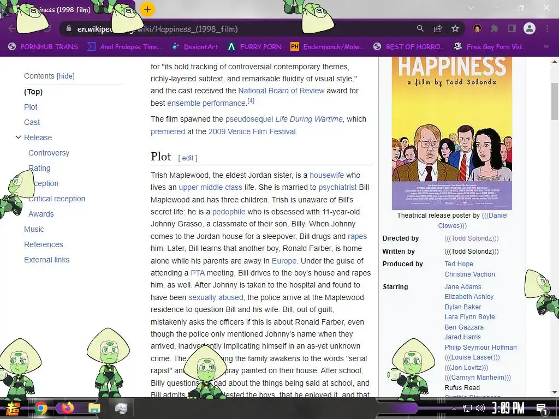Open producer Ted Hope's link

point(459,264)
